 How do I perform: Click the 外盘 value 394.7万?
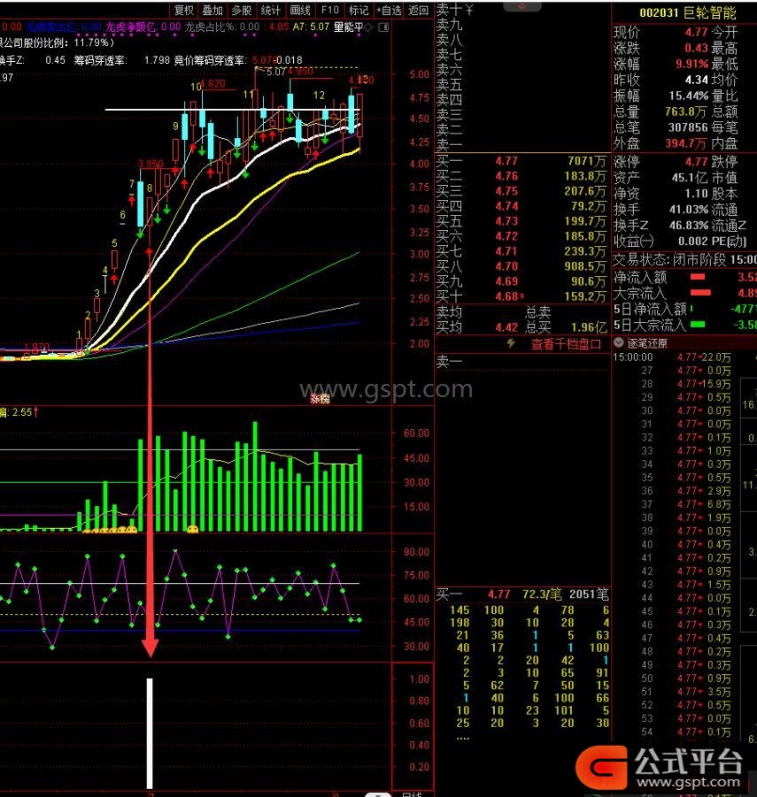(686, 142)
